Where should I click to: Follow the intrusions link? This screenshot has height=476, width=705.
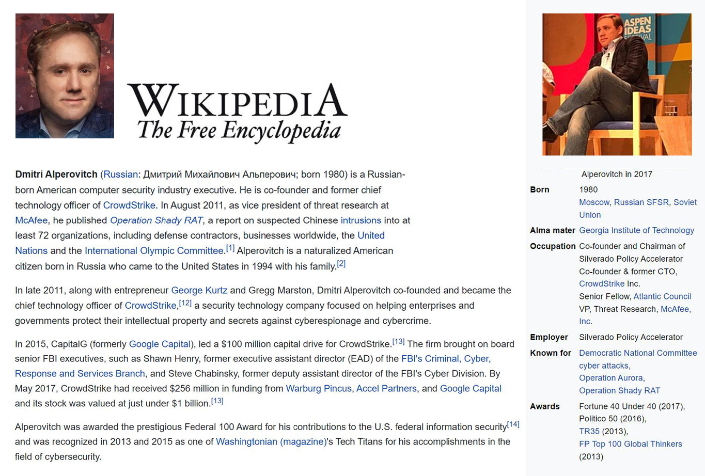361,220
